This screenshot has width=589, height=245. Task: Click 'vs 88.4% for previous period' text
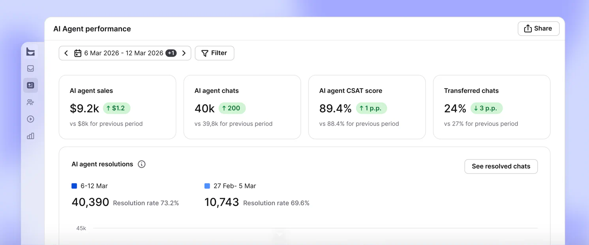point(359,124)
